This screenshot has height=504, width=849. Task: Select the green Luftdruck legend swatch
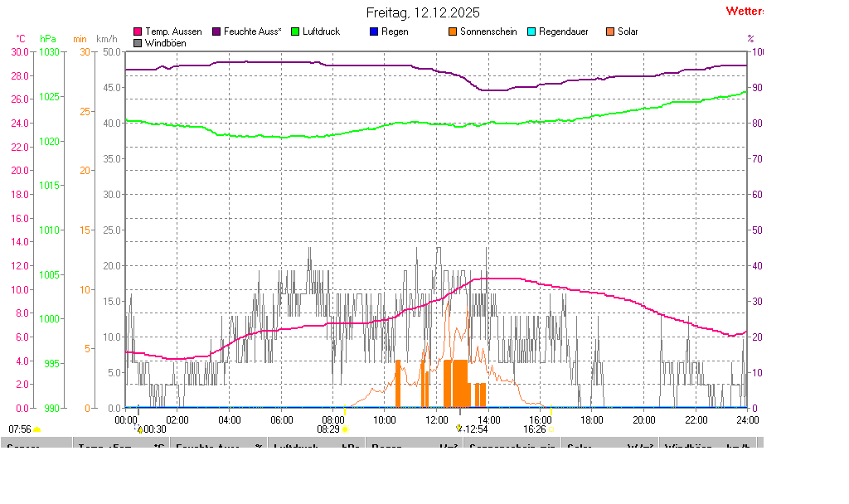coord(295,31)
